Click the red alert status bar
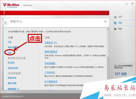The width and height of the screenshot is (136, 99). tap(55, 13)
